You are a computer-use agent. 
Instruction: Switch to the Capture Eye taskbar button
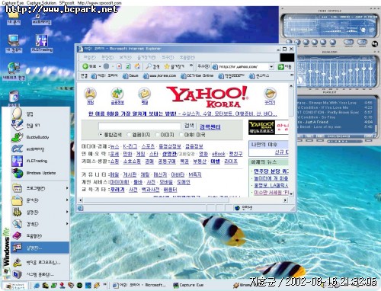click(188, 285)
